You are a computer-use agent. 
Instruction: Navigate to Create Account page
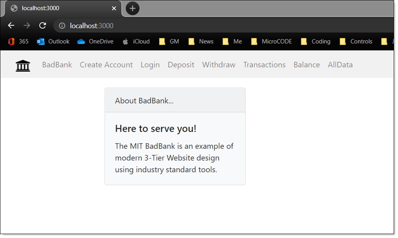[106, 65]
